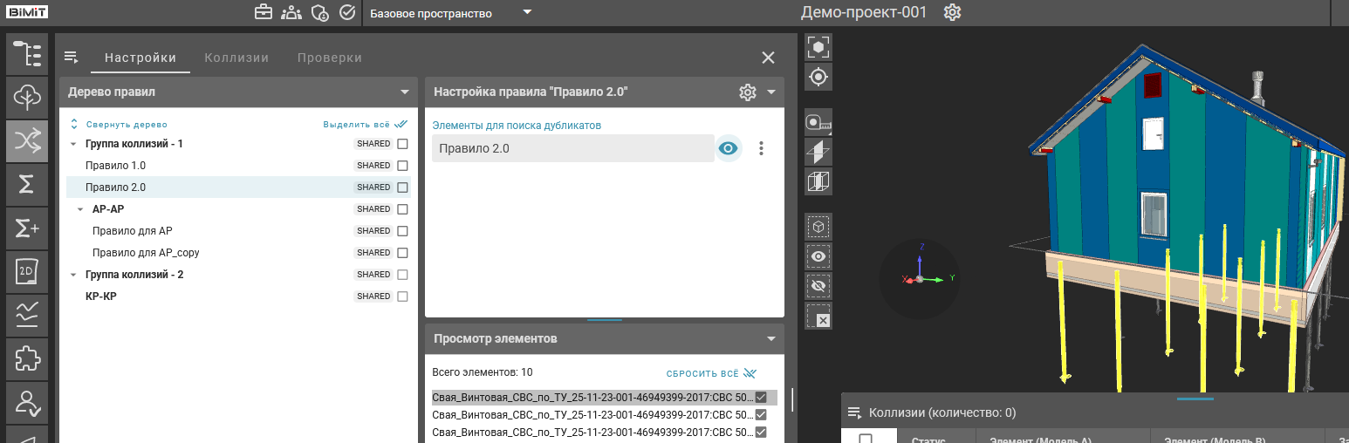
Task: Uncheck the first Свая_Винтовая element checkbox
Action: (761, 397)
